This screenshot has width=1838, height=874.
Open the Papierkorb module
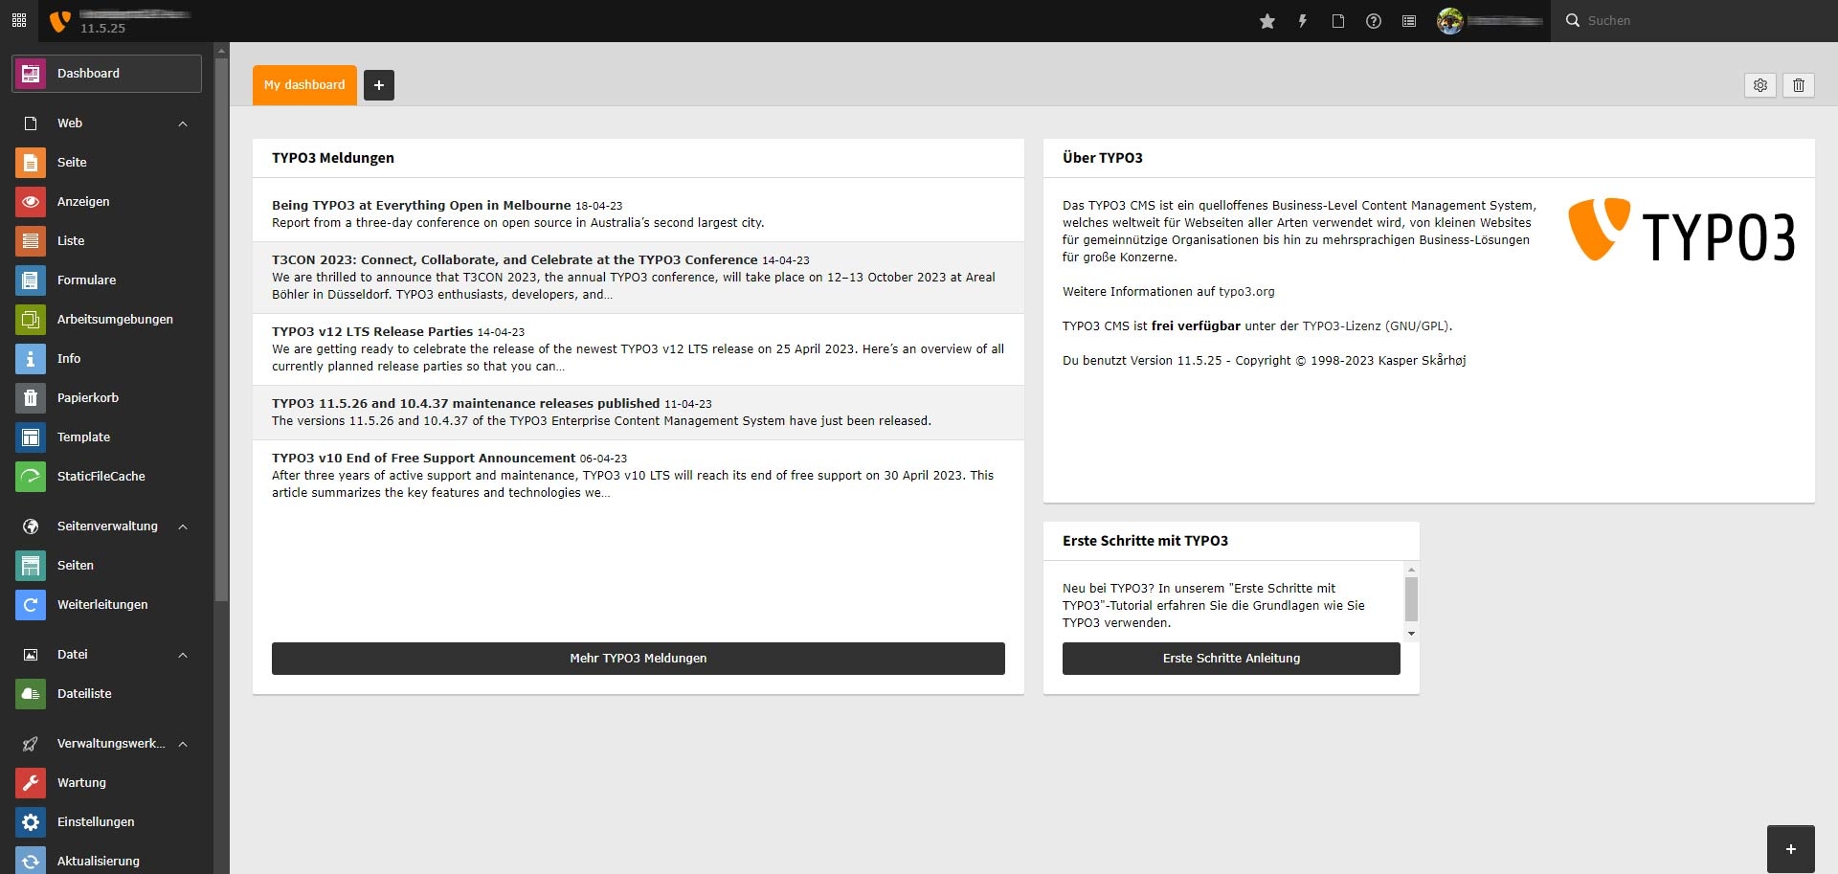click(106, 398)
